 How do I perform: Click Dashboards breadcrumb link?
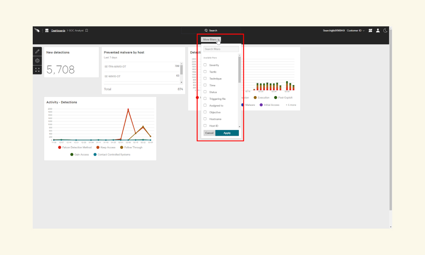click(x=58, y=31)
